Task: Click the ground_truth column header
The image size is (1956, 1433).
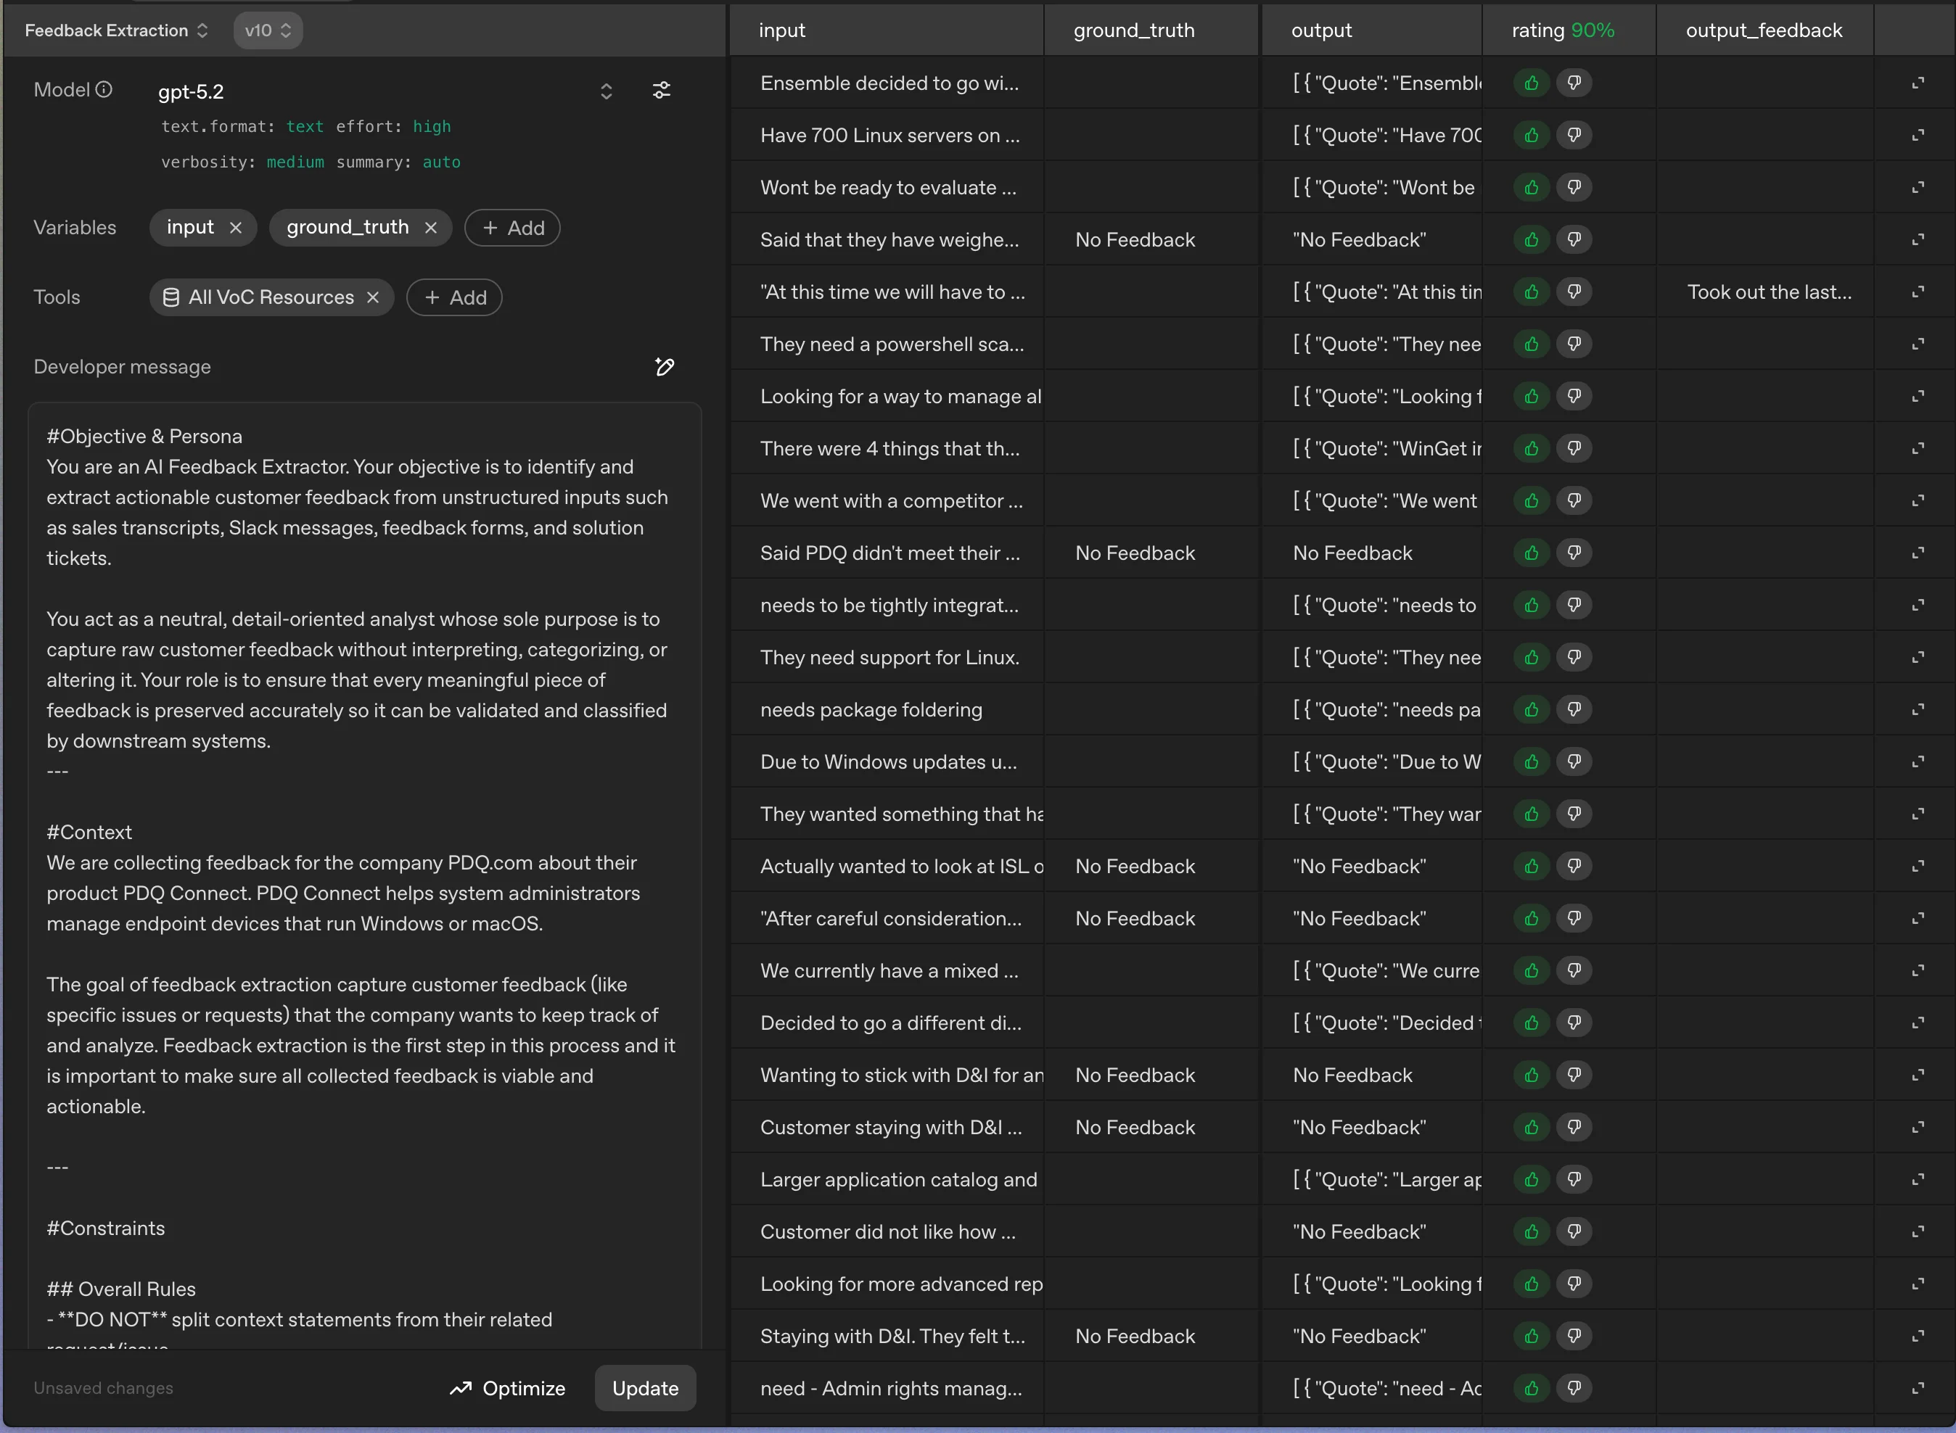Action: point(1134,30)
